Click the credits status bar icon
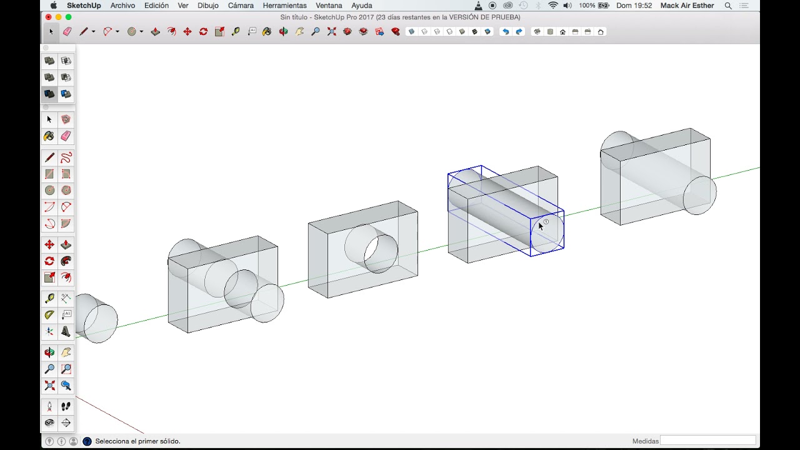Viewport: 800px width, 450px height. tap(61, 441)
